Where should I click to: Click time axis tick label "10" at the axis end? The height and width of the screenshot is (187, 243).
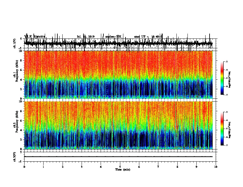pos(216,167)
